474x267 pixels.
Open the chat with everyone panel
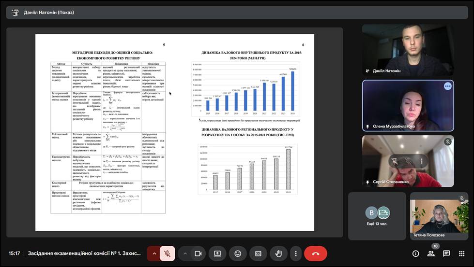click(446, 253)
